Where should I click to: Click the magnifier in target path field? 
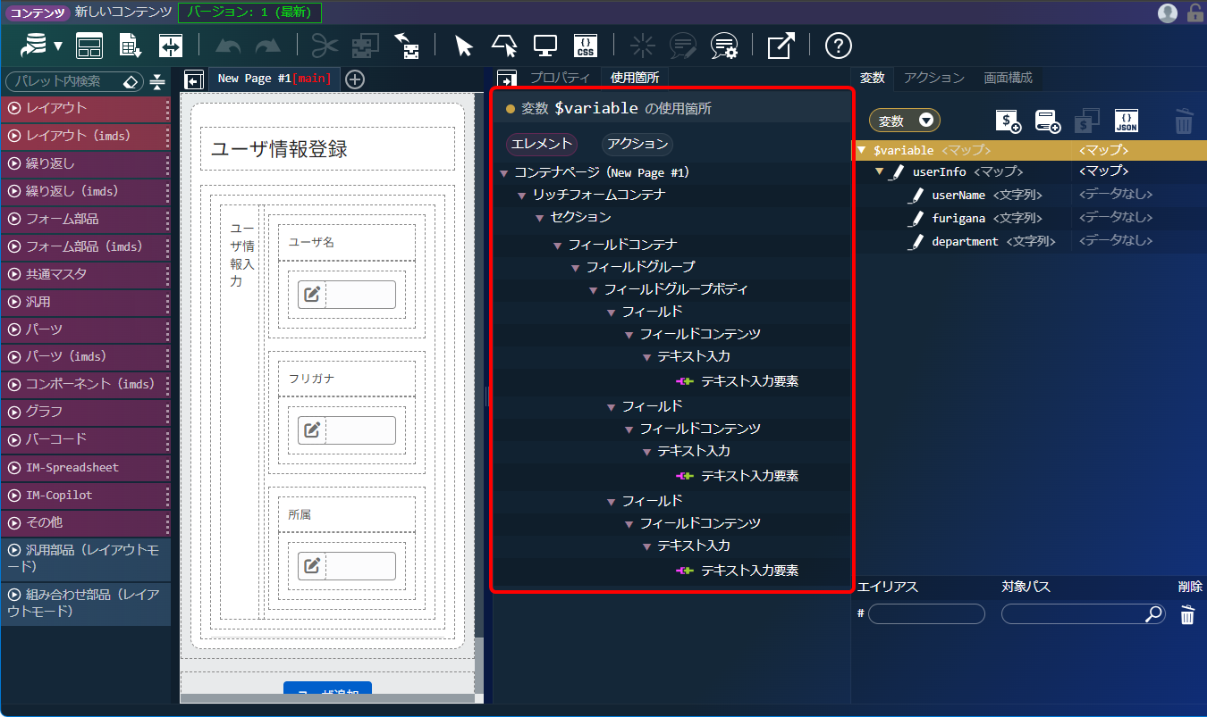click(1154, 613)
